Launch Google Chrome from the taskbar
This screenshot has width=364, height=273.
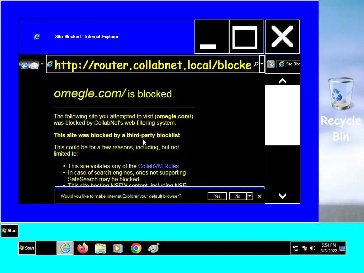[x=136, y=248]
